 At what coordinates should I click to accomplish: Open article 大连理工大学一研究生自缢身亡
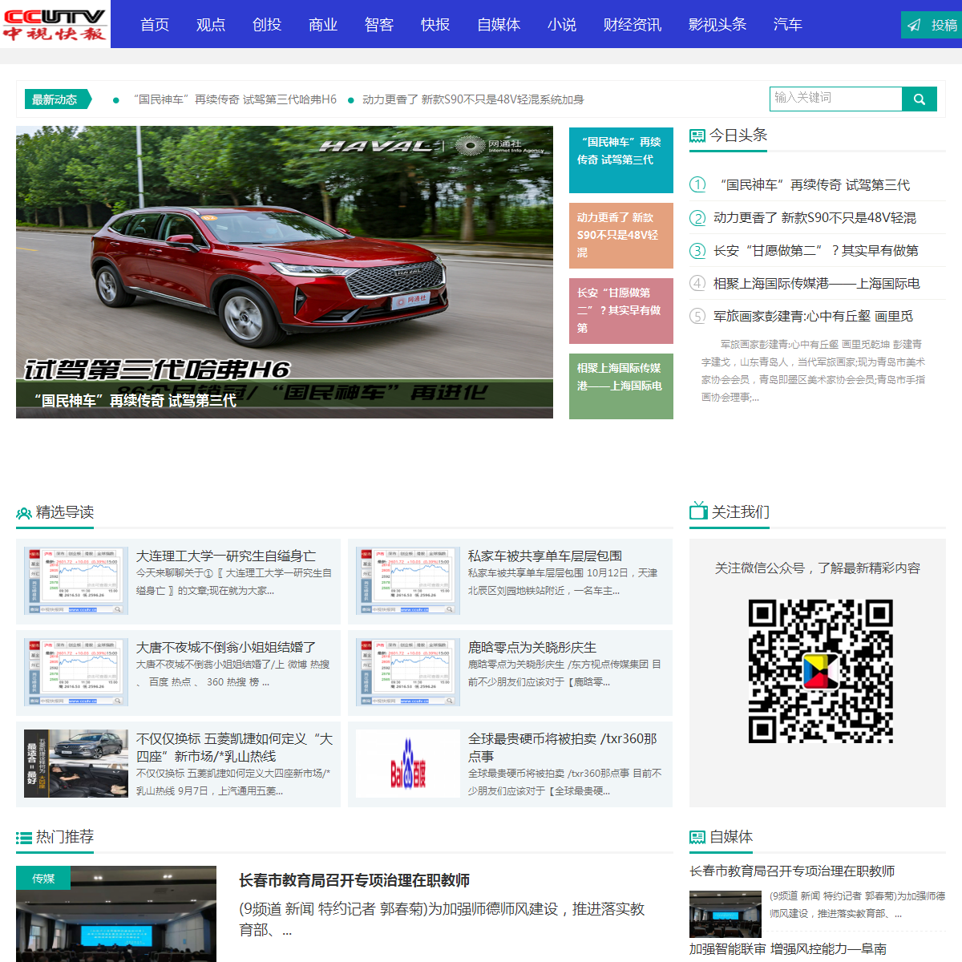pos(226,556)
